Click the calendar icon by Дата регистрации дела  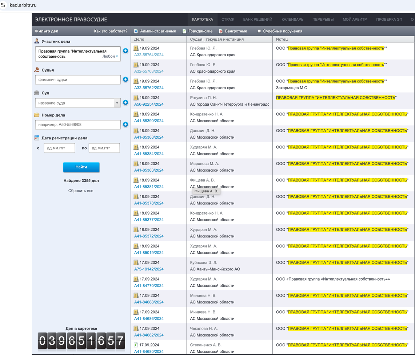37,138
